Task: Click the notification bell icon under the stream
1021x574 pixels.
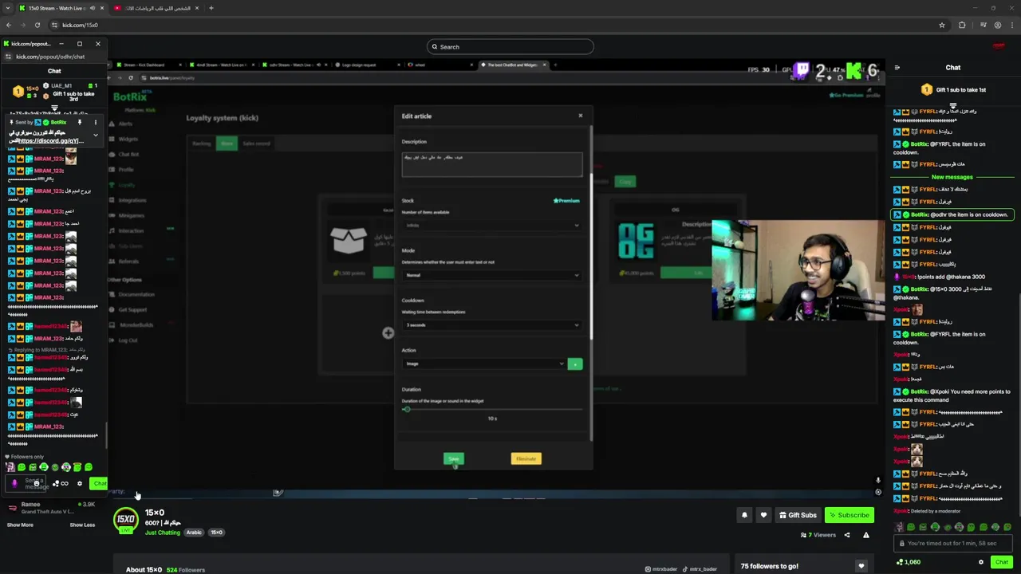Action: pos(744,515)
